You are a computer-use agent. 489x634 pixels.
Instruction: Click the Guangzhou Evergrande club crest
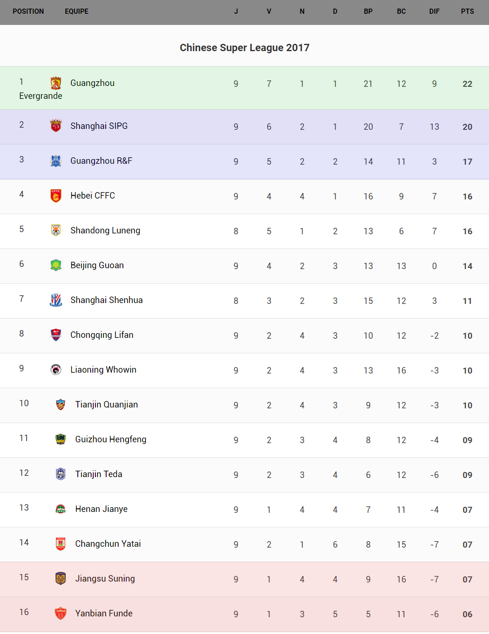point(56,83)
